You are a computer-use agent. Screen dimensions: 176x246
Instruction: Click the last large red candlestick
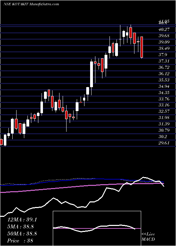pos(142,47)
